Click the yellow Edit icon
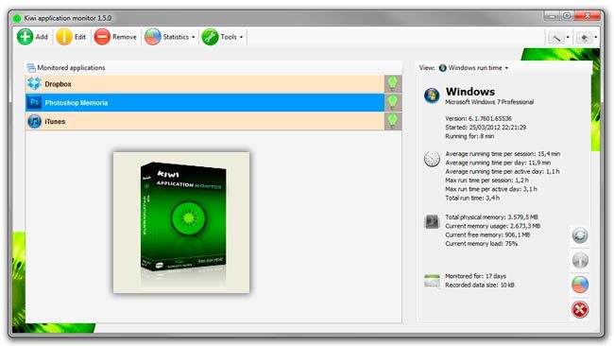614x346 pixels. point(64,37)
